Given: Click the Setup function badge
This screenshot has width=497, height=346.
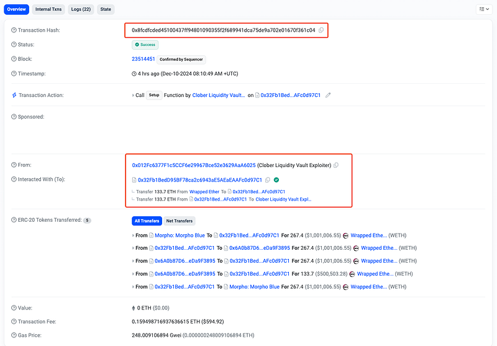Looking at the screenshot, I should point(153,95).
